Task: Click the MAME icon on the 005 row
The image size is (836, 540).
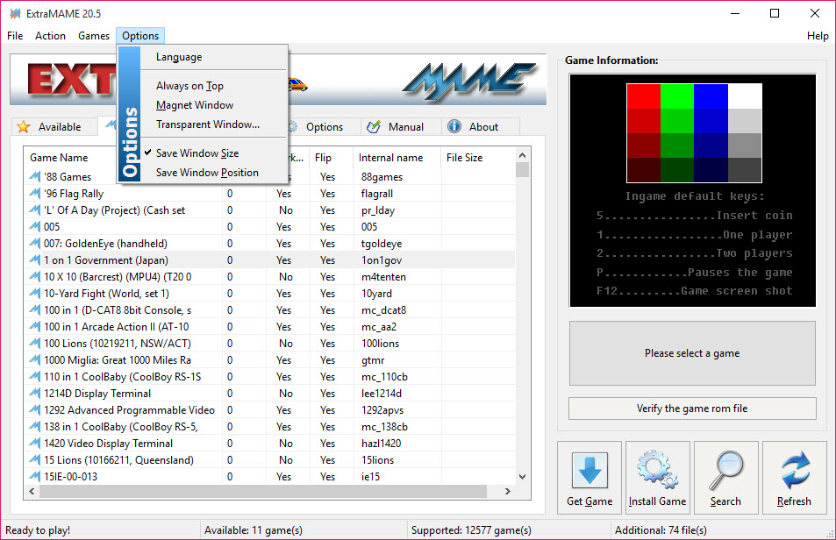Action: tap(35, 226)
